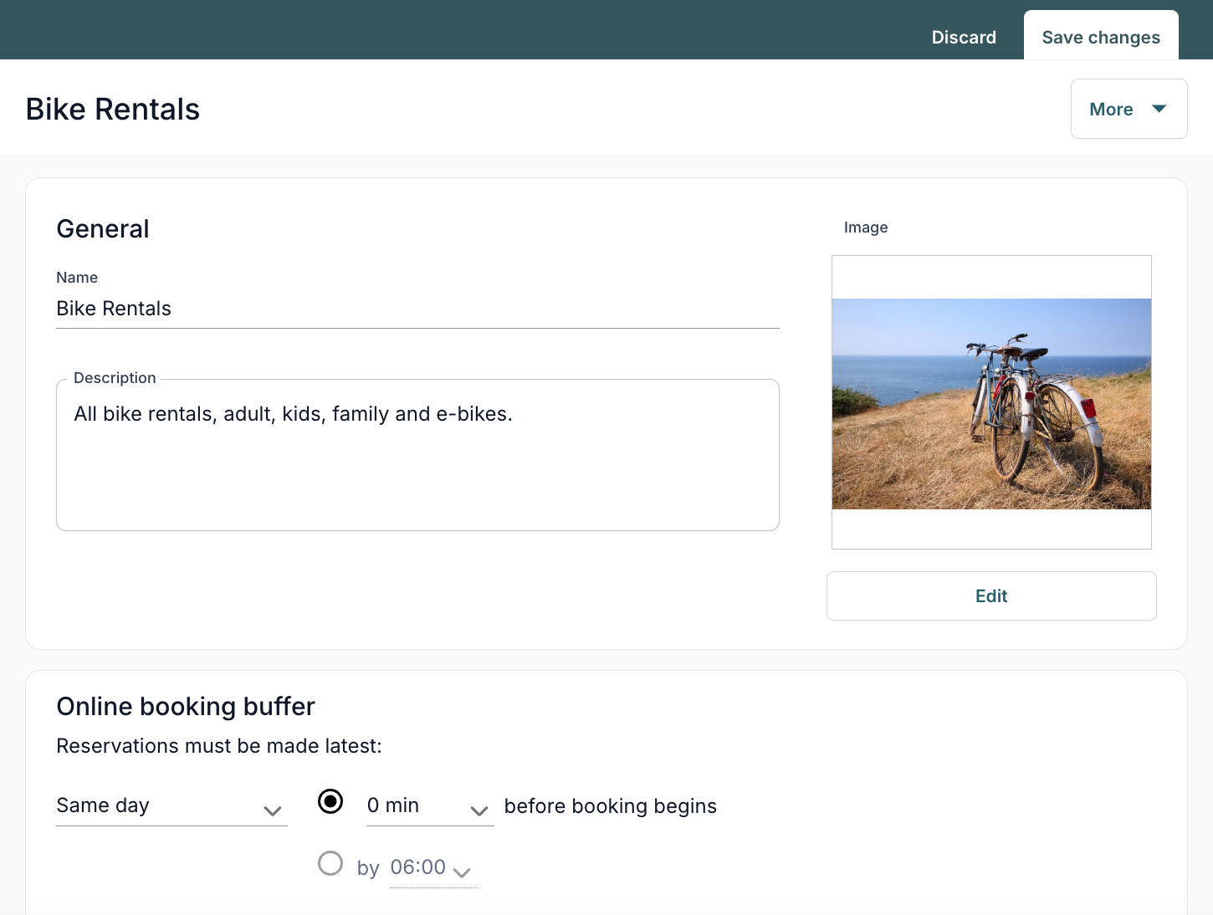1213x915 pixels.
Task: Save changes to Bike Rentals
Action: point(1101,36)
